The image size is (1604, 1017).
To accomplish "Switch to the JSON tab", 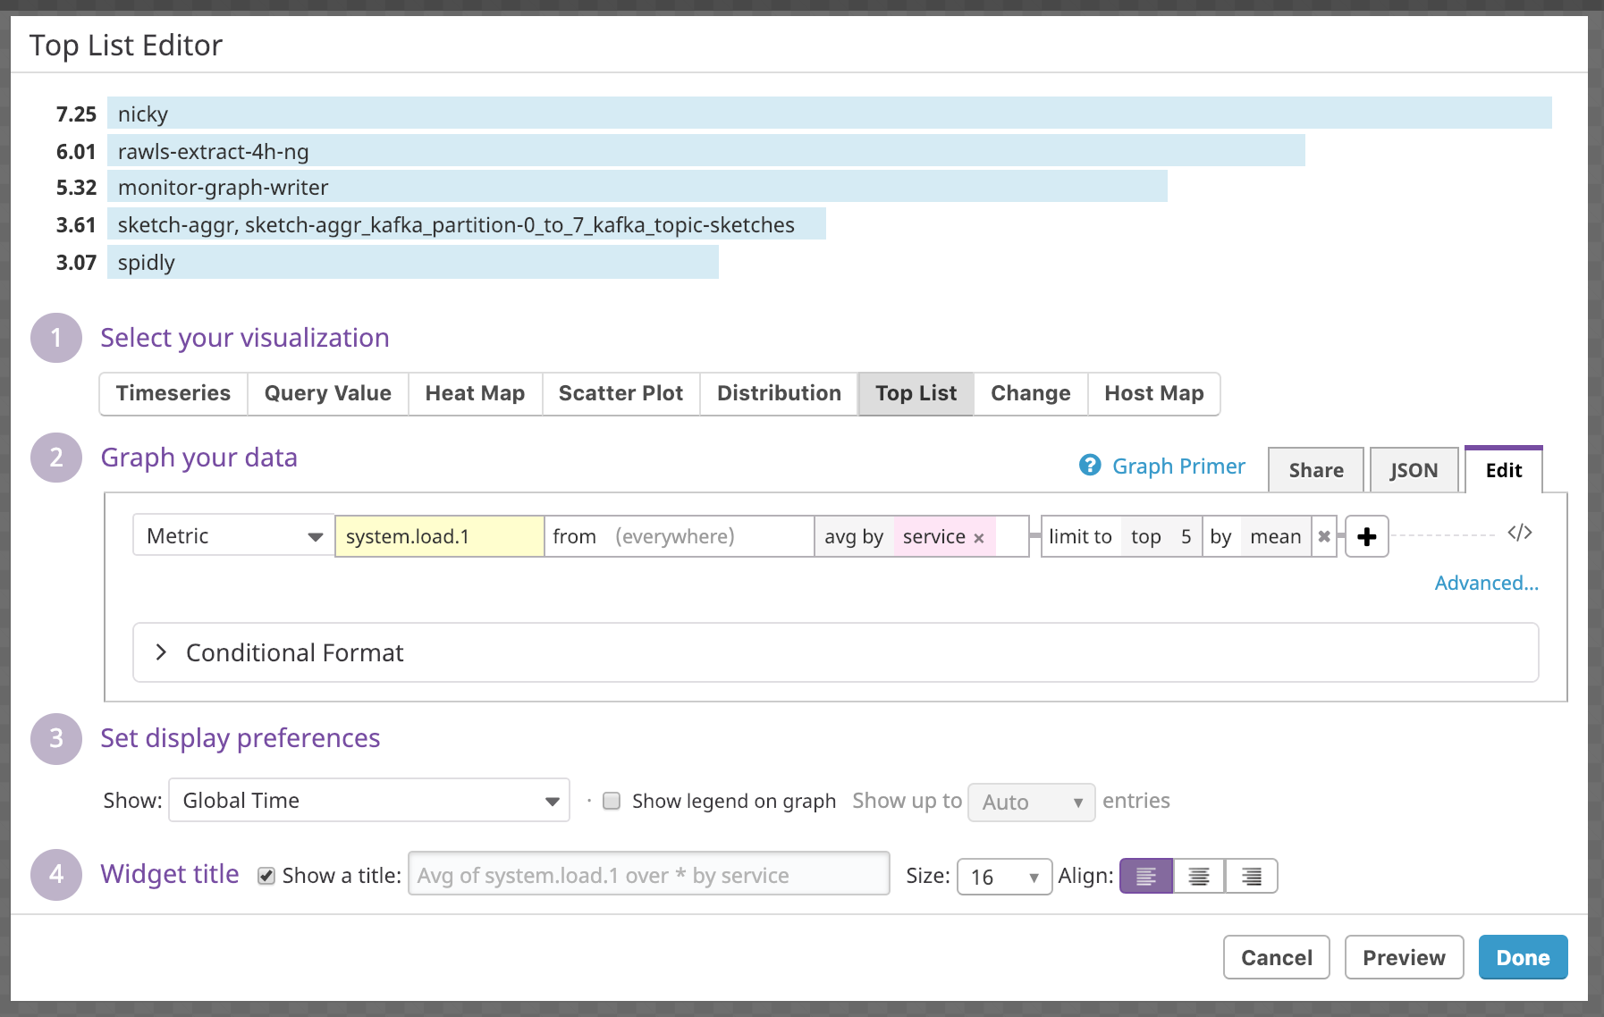I will tap(1414, 470).
